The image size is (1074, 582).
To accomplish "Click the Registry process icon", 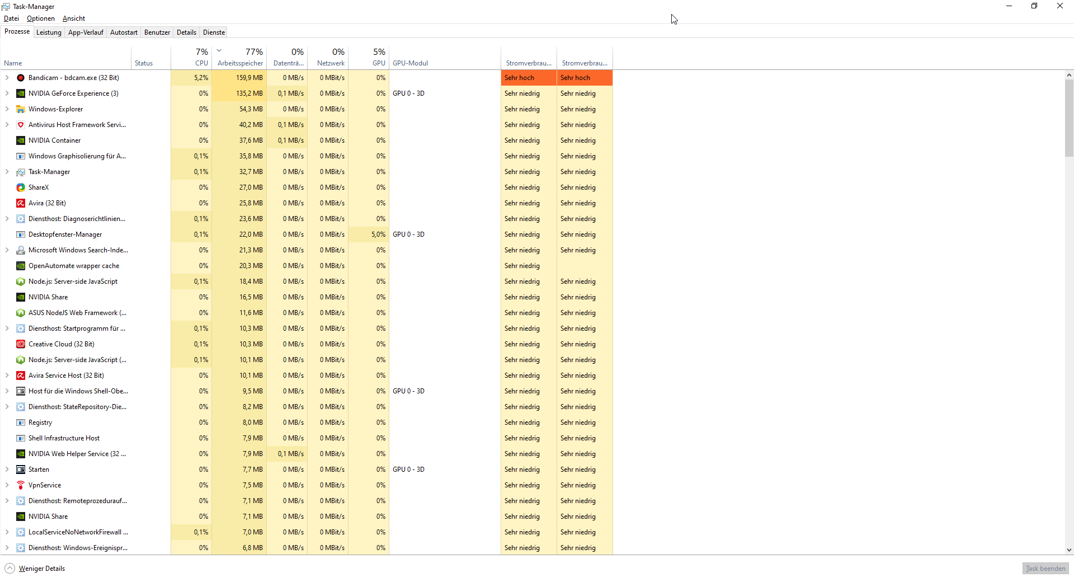I will (x=21, y=423).
